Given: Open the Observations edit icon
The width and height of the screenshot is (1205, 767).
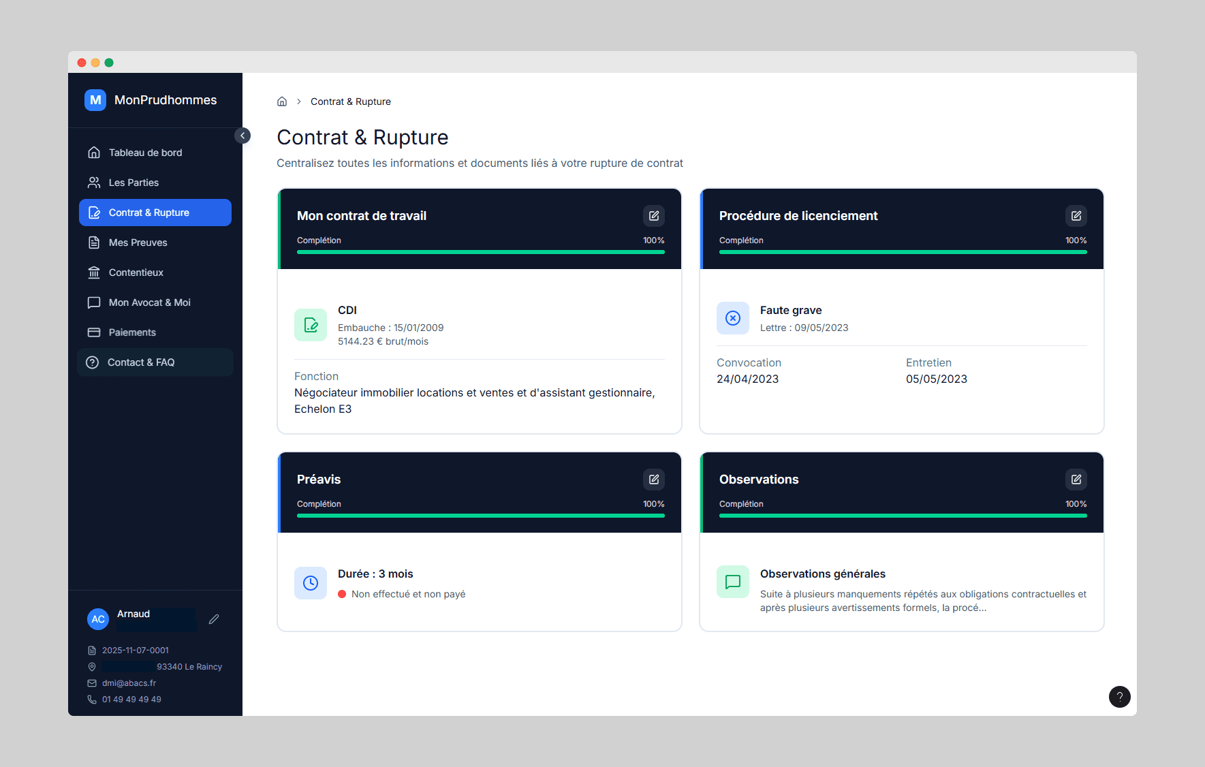Looking at the screenshot, I should coord(1076,480).
